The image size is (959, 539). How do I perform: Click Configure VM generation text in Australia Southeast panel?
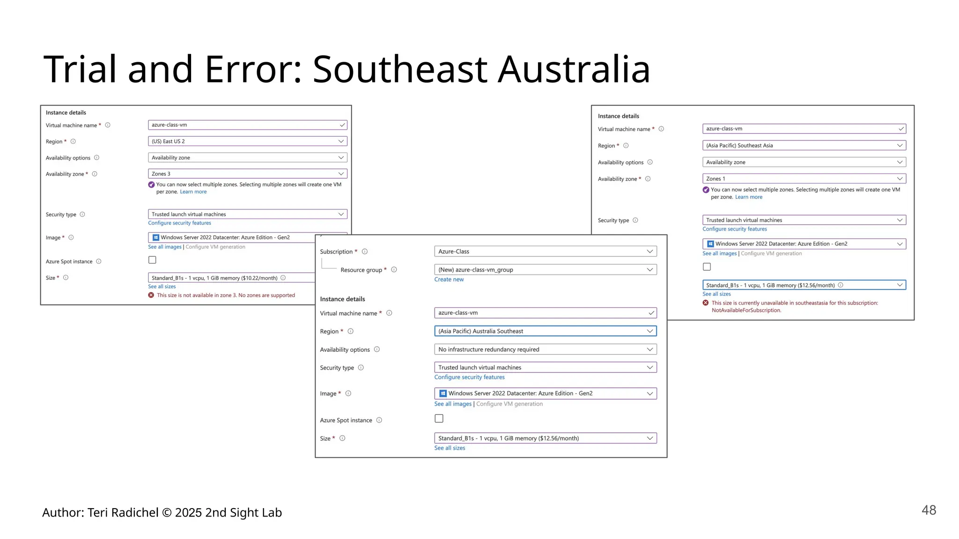click(x=509, y=404)
